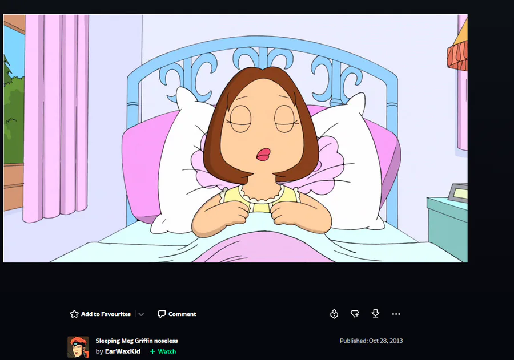
Task: Click the Published: Oct 28, 2013 date
Action: (371, 341)
